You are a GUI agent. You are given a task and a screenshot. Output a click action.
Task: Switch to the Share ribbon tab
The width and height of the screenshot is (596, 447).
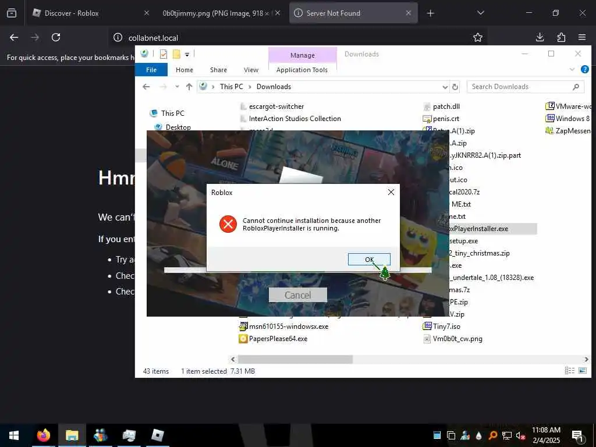tap(219, 70)
